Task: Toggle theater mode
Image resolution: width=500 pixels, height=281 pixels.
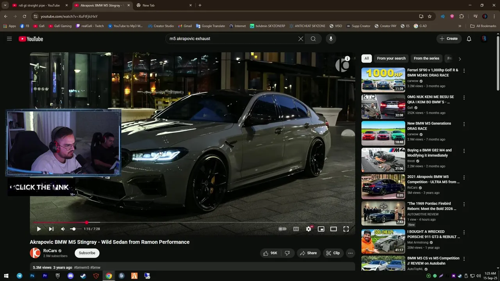Action: pos(334,229)
